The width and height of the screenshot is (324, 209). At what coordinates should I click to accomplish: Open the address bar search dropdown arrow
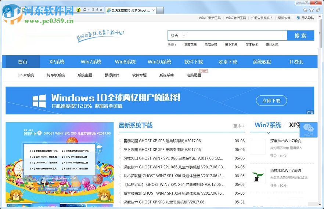[89, 10]
